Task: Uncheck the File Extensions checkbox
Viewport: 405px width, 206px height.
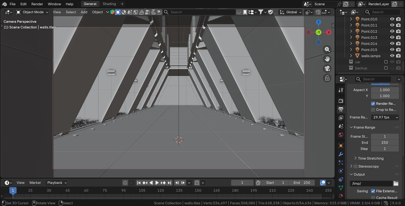Action: [373, 191]
